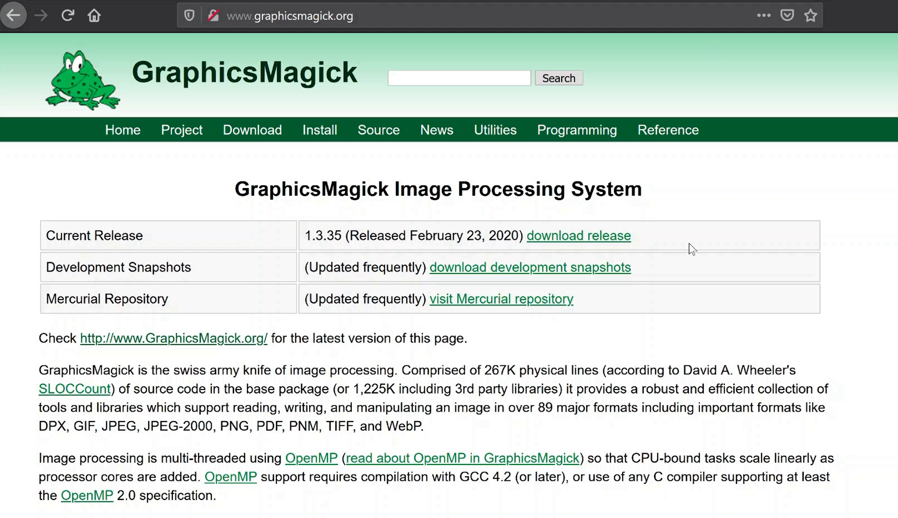
Task: Select Reference in the navigation bar
Action: (668, 130)
